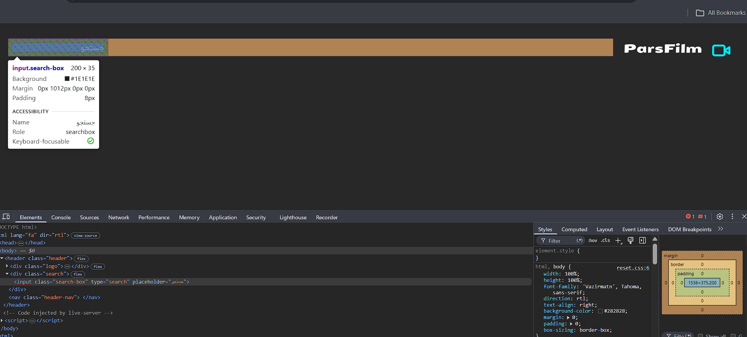Image resolution: width=747 pixels, height=337 pixels.
Task: Click the #1E1E1E background swatch in tooltip
Action: (x=67, y=79)
